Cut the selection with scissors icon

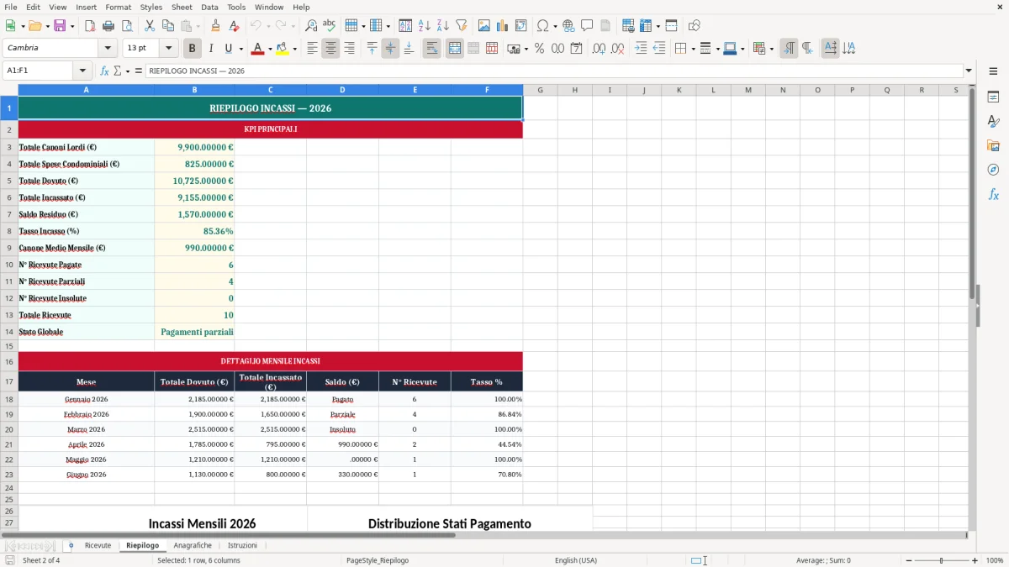(x=150, y=26)
